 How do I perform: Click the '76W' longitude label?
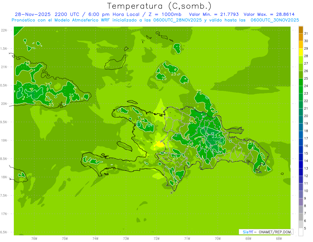(x=34, y=239)
